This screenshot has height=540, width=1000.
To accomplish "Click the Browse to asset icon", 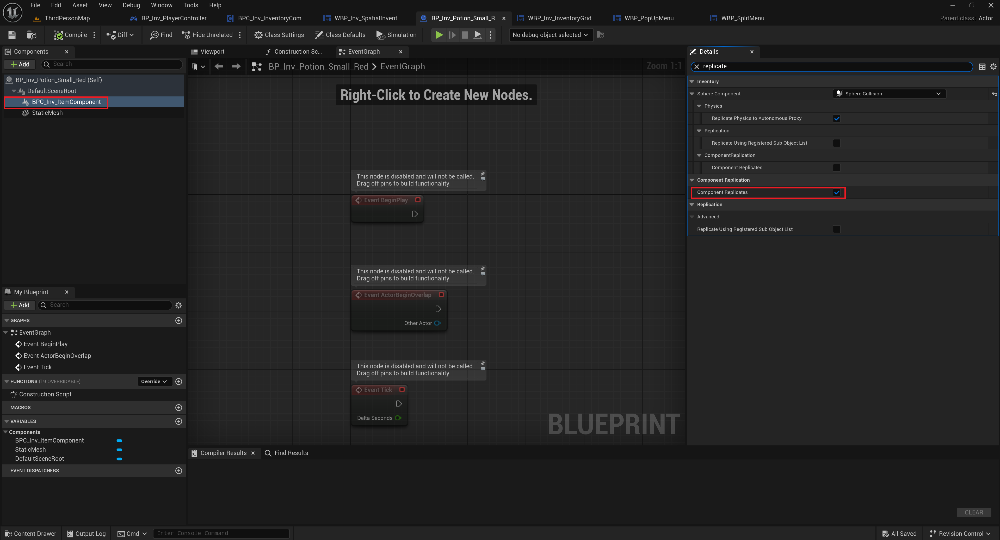I will [32, 35].
